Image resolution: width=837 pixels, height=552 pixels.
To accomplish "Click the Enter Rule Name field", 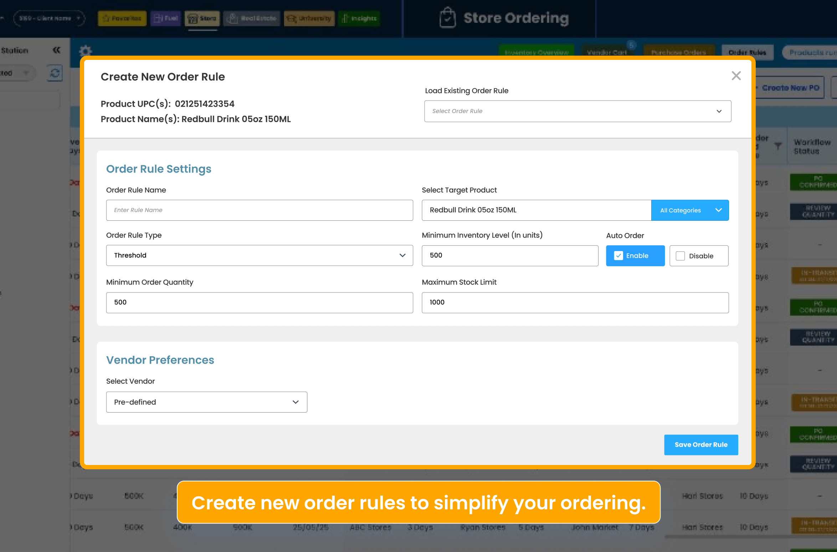I will pyautogui.click(x=260, y=210).
